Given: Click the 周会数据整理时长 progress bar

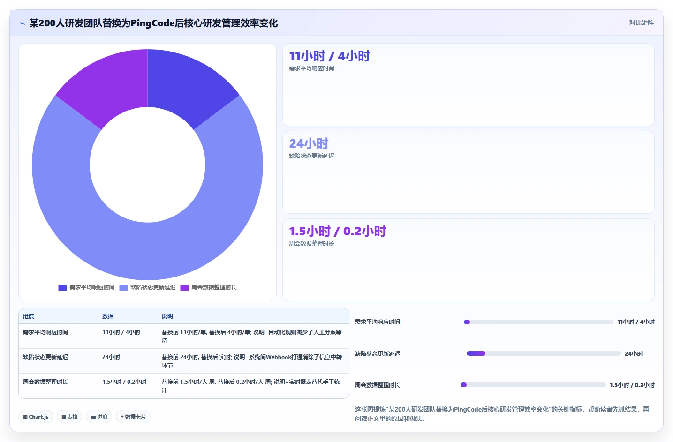Looking at the screenshot, I should (x=533, y=385).
